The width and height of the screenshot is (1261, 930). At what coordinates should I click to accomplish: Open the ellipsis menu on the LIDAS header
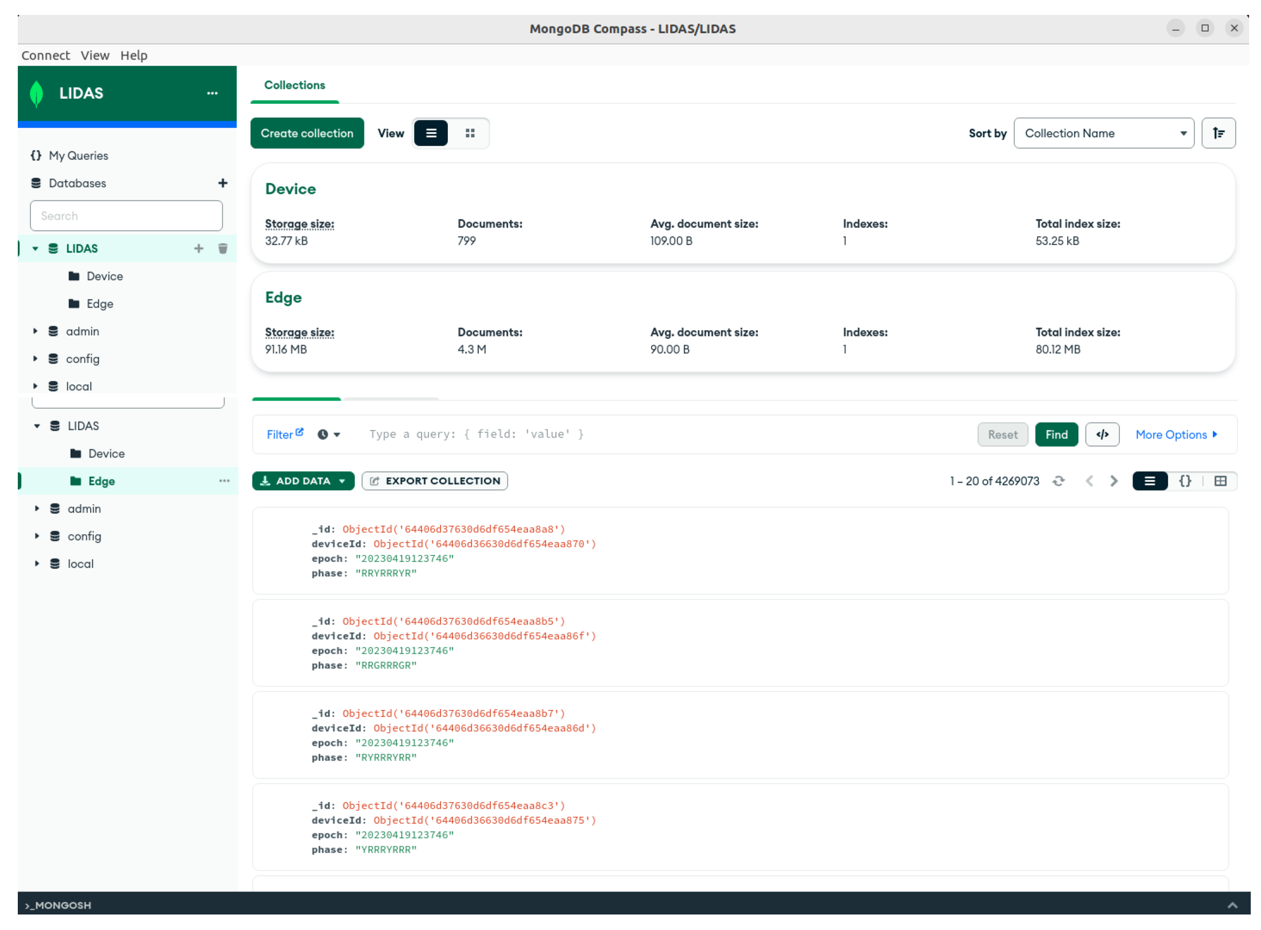tap(212, 93)
